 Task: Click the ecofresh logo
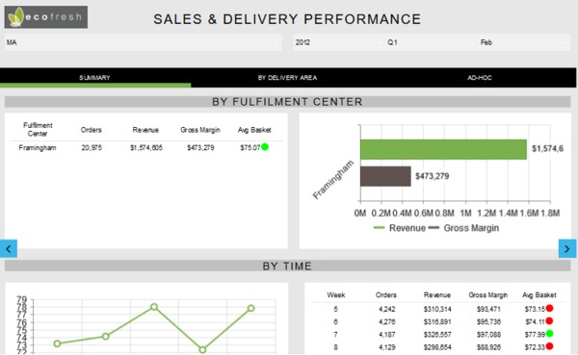pos(46,17)
